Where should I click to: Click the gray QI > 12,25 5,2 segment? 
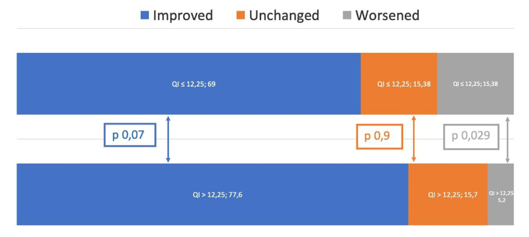click(501, 195)
